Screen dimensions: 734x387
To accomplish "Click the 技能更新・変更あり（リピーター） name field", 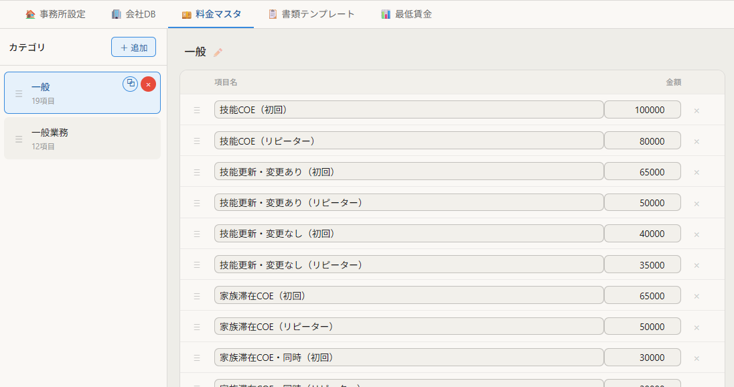I will pos(409,202).
